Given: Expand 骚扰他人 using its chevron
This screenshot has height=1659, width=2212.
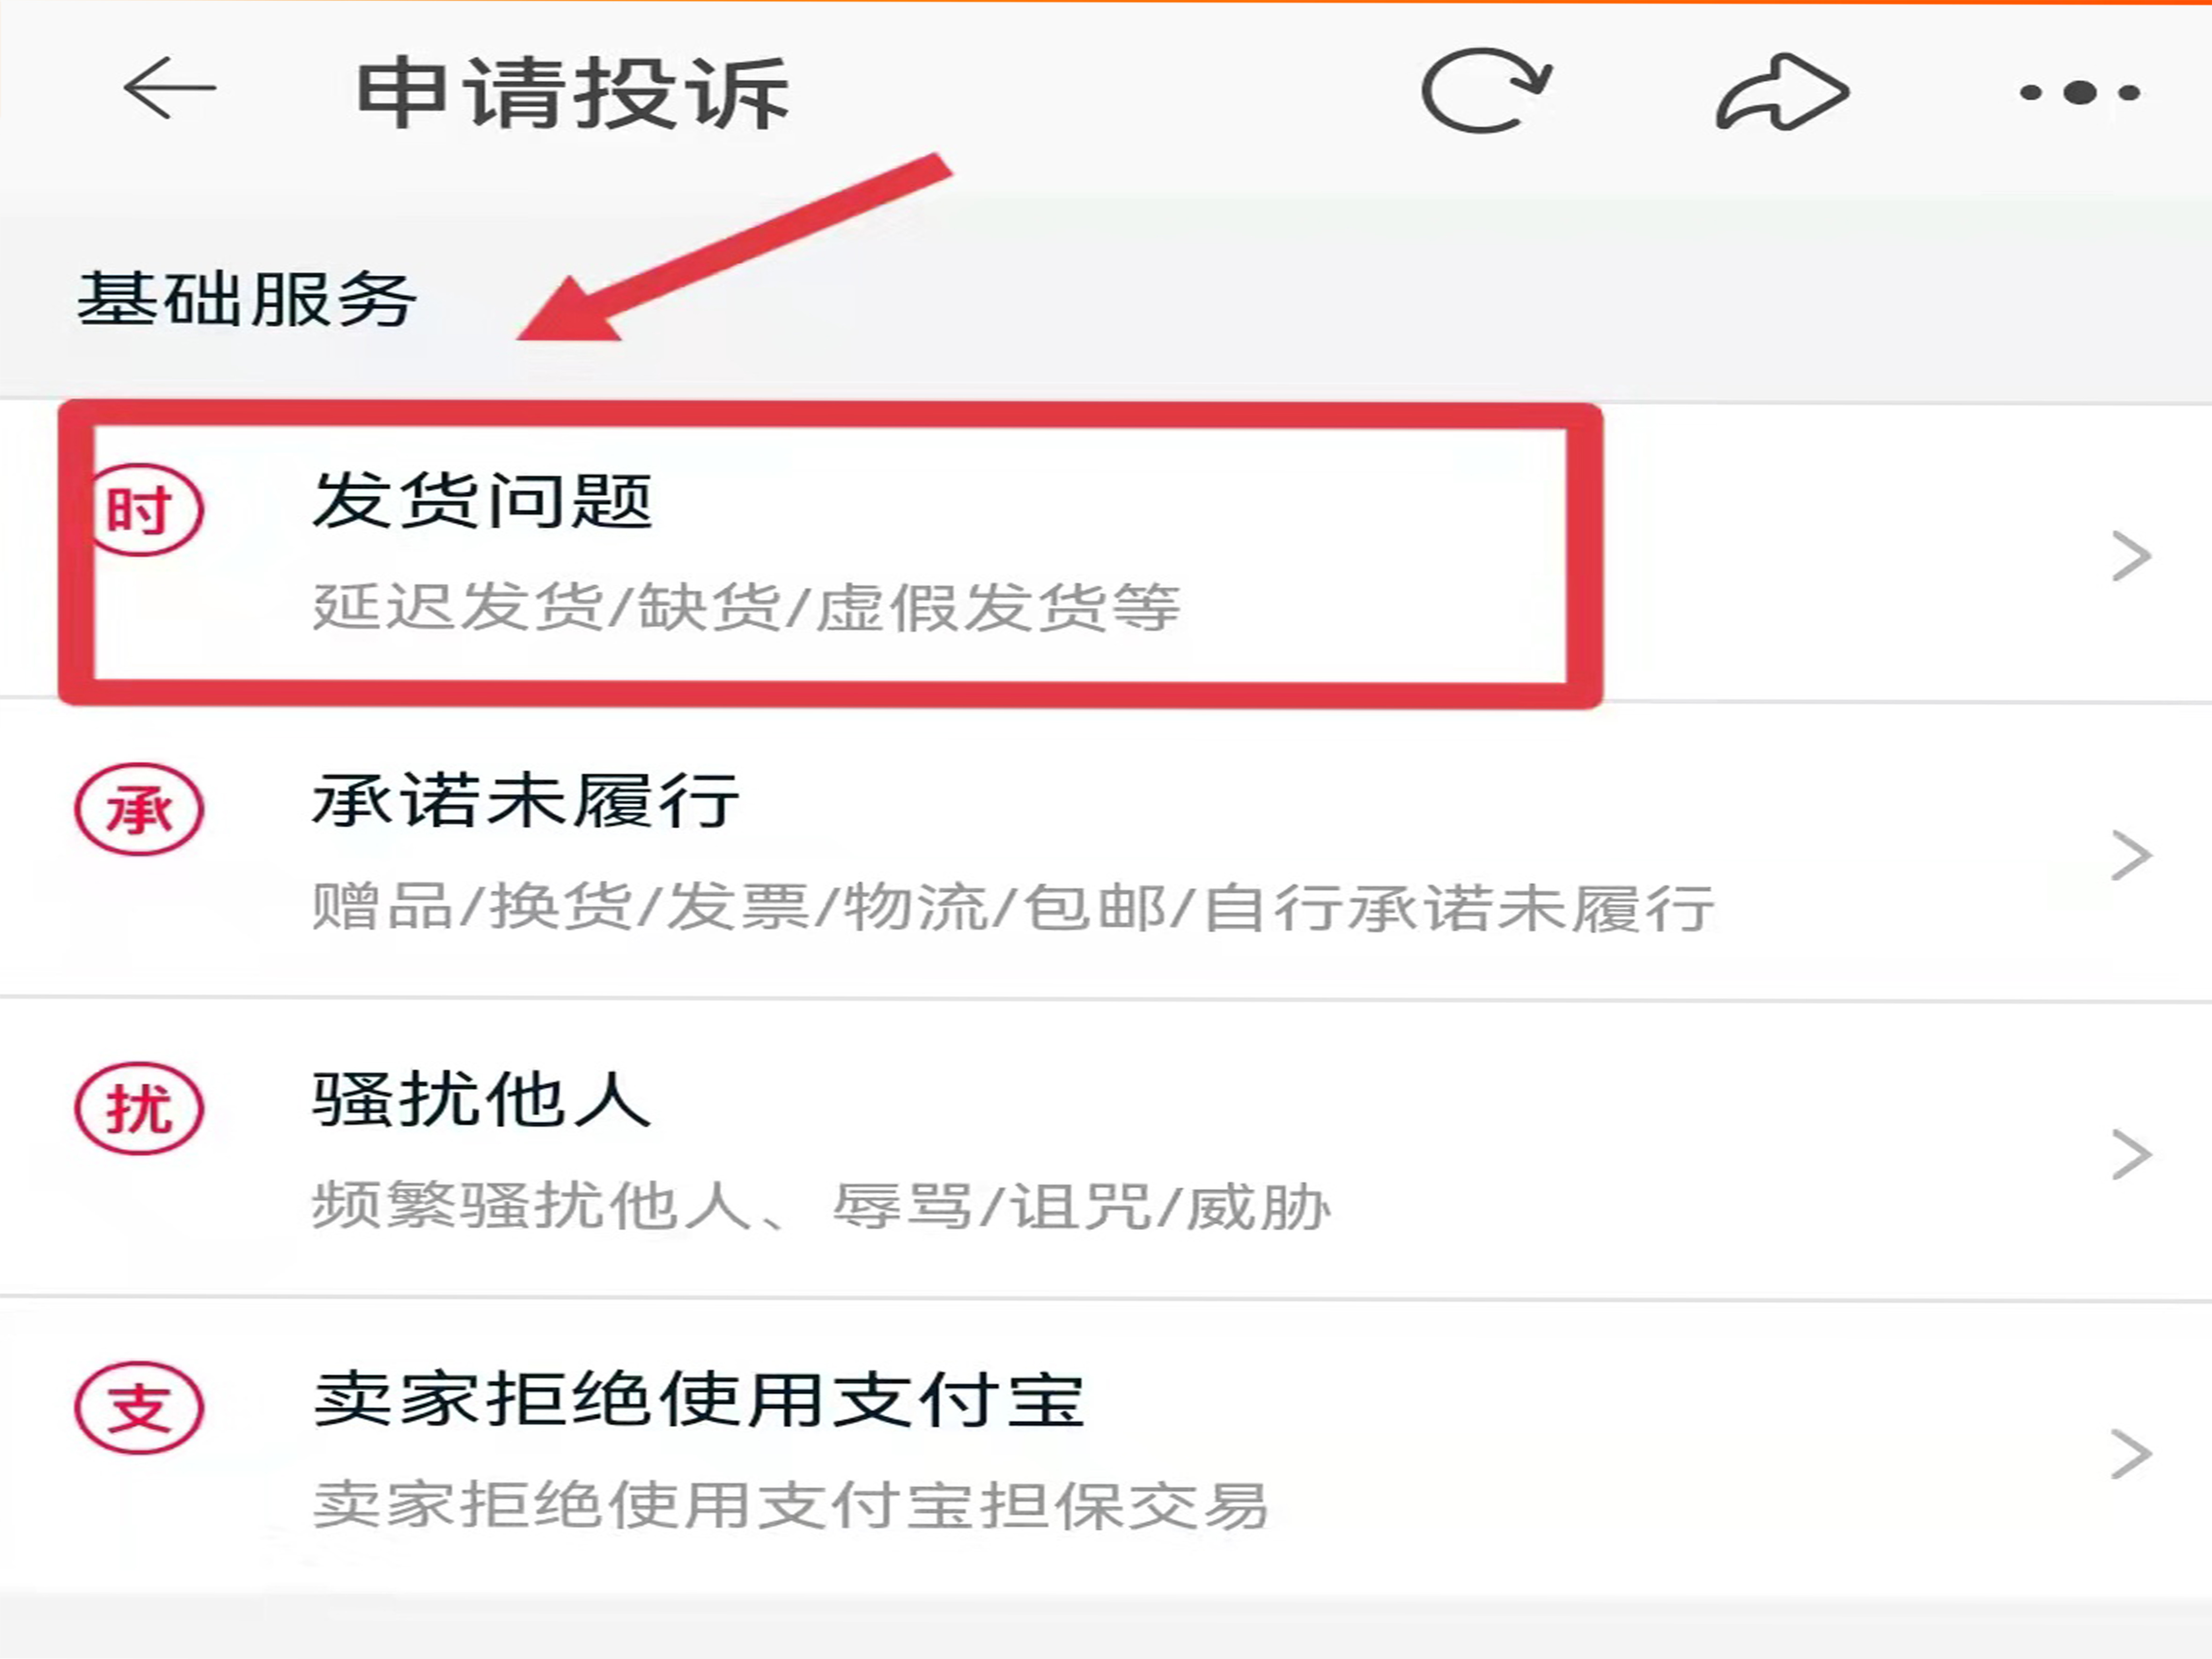Looking at the screenshot, I should point(2131,1154).
